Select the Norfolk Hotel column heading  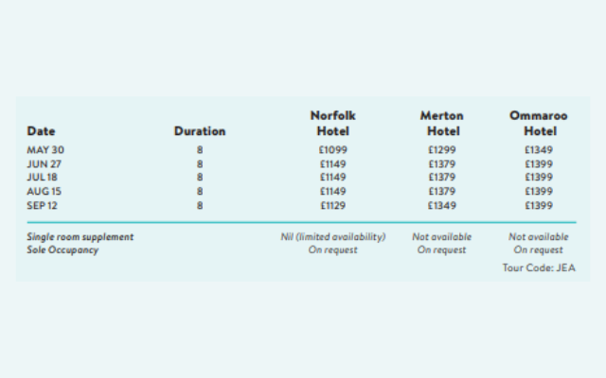coord(332,124)
